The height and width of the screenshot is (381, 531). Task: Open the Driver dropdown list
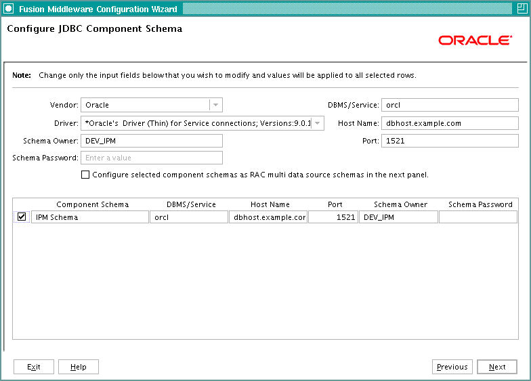(317, 123)
